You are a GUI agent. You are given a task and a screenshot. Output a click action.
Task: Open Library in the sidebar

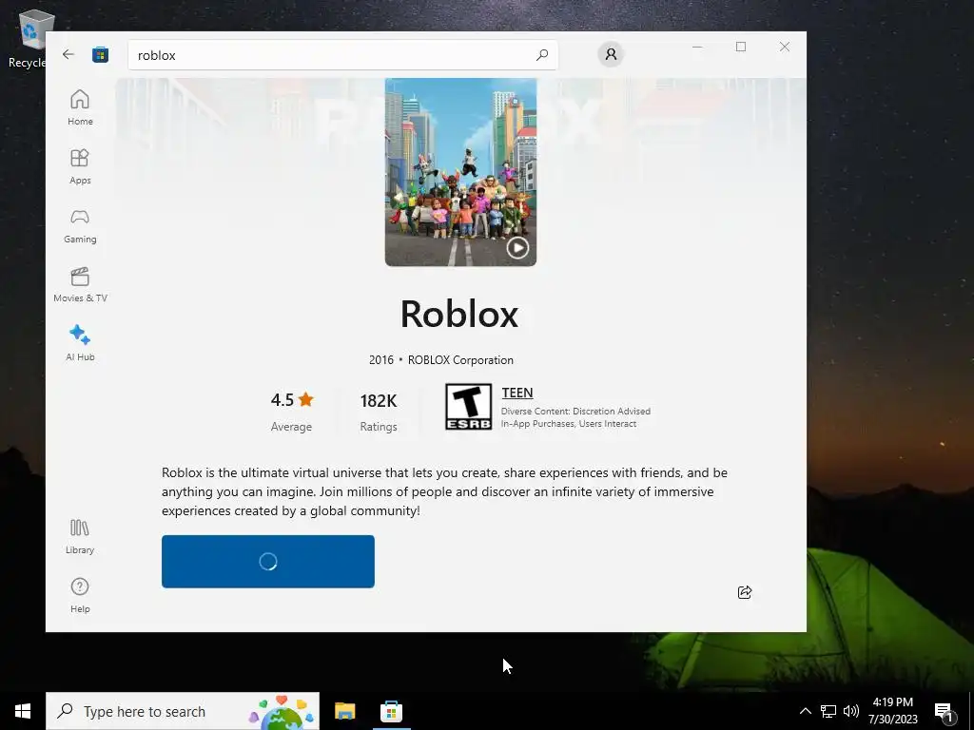(x=80, y=536)
